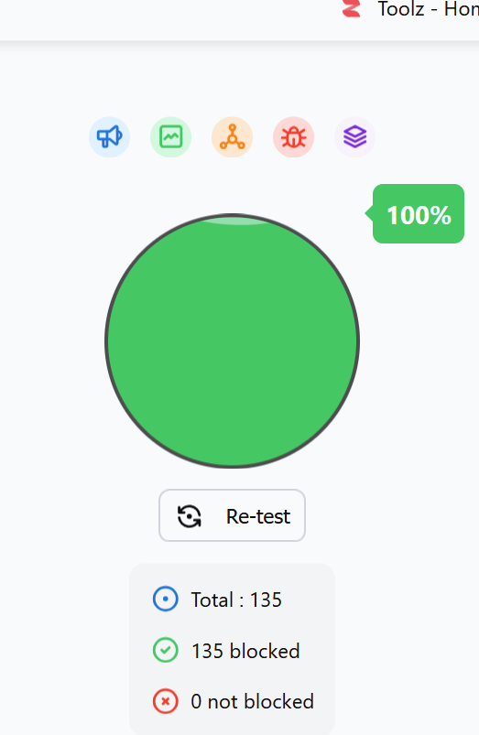
Task: Click the Toolz logo in header
Action: (352, 8)
